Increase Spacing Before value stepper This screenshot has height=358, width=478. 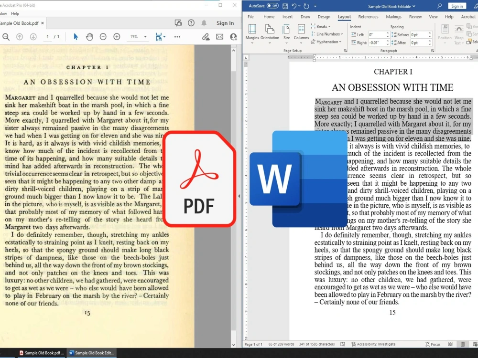(430, 33)
